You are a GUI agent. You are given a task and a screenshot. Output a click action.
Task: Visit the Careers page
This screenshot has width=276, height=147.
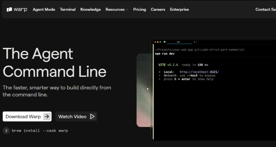point(158,9)
